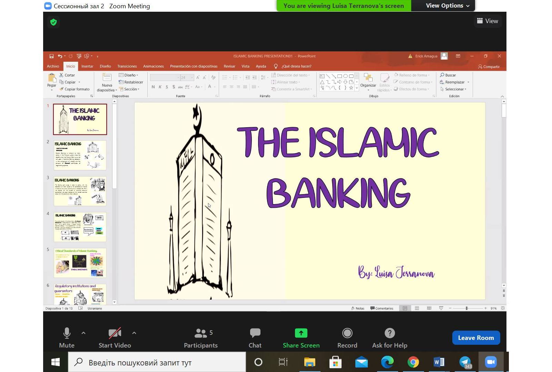Expand audio options arrow beside Mute
This screenshot has width=552, height=372.
coord(83,333)
